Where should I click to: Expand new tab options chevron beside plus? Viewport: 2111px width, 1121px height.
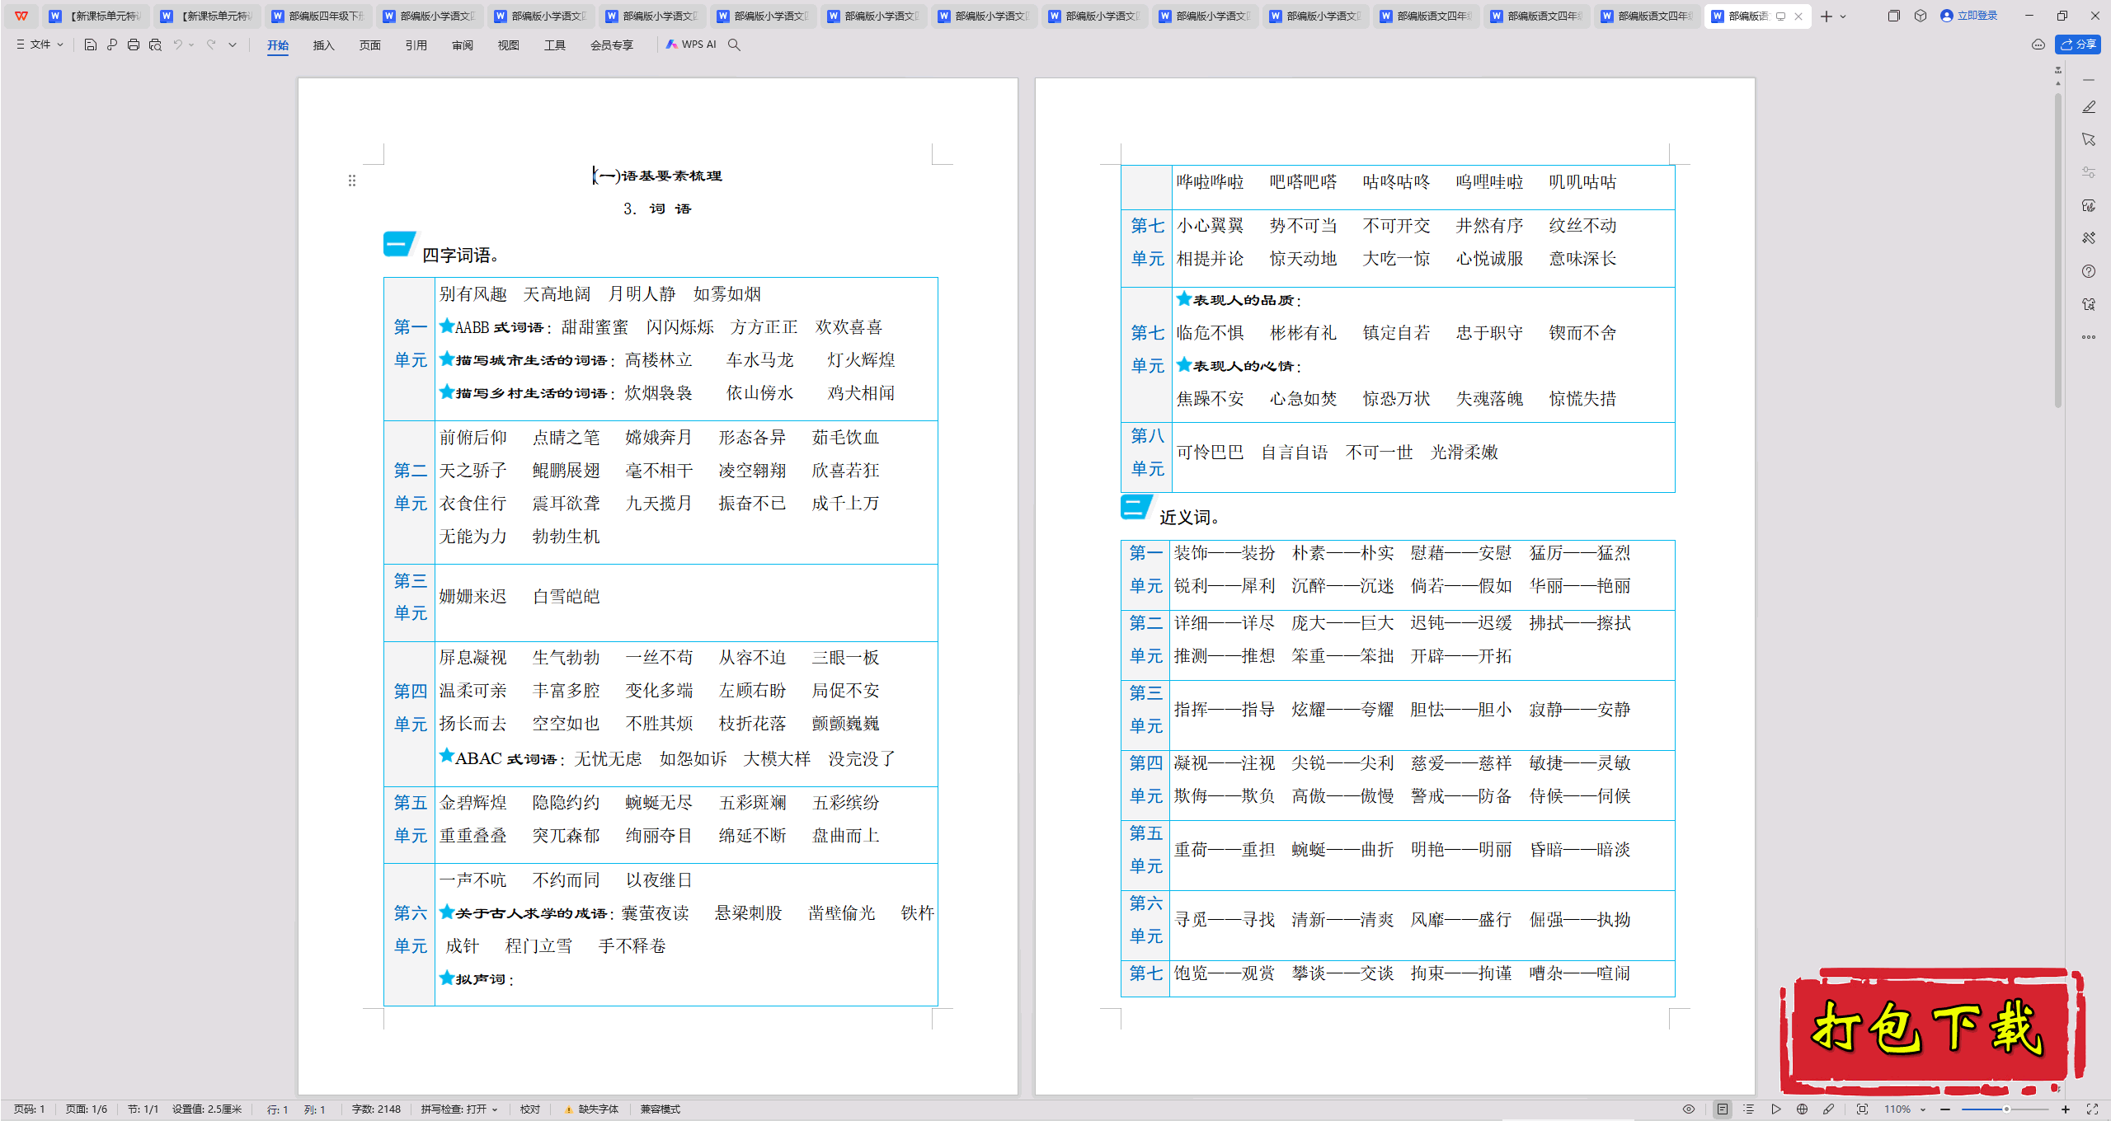coord(1843,16)
